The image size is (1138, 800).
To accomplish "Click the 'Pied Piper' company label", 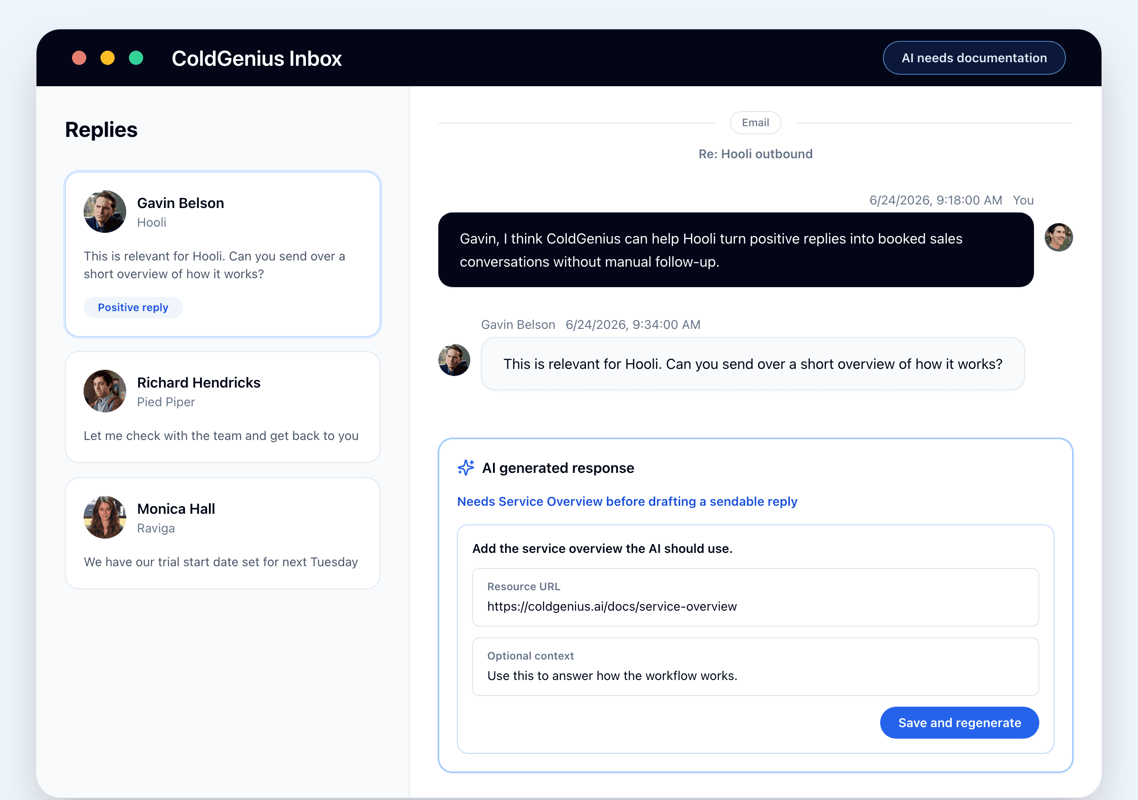I will pyautogui.click(x=166, y=402).
